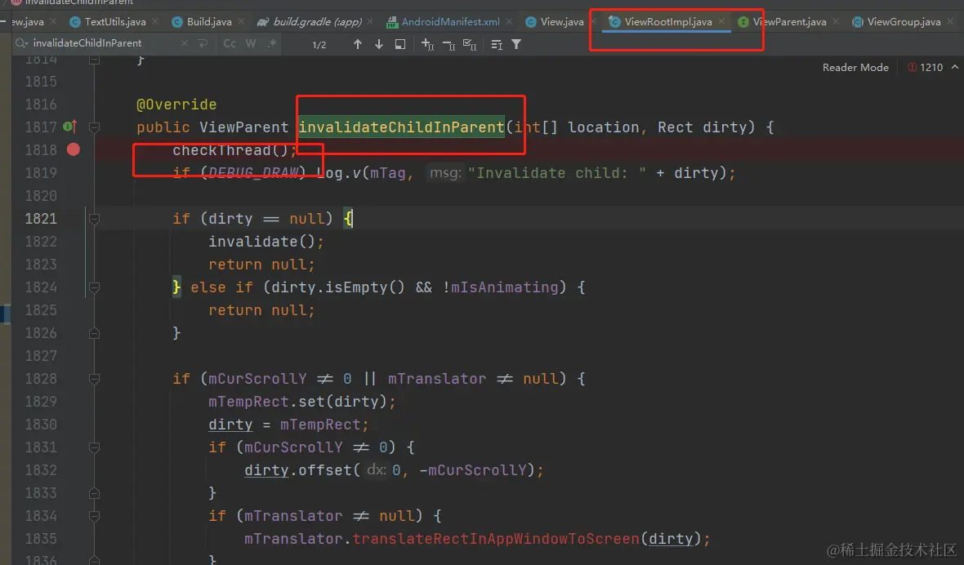The height and width of the screenshot is (565, 964).
Task: Click mTempRect.set(dirty) statement
Action: (x=302, y=402)
